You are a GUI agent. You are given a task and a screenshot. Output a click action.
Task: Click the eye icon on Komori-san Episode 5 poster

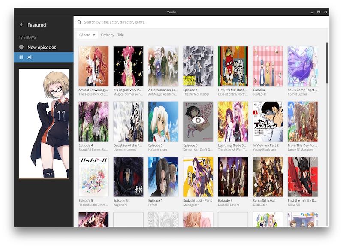tap(198, 120)
